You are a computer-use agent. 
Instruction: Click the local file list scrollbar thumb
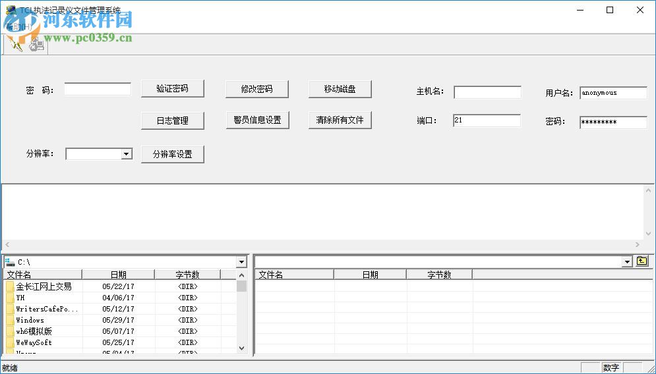[241, 286]
